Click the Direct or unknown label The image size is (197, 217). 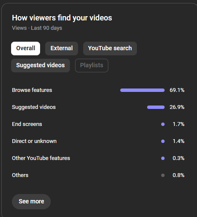tap(34, 141)
